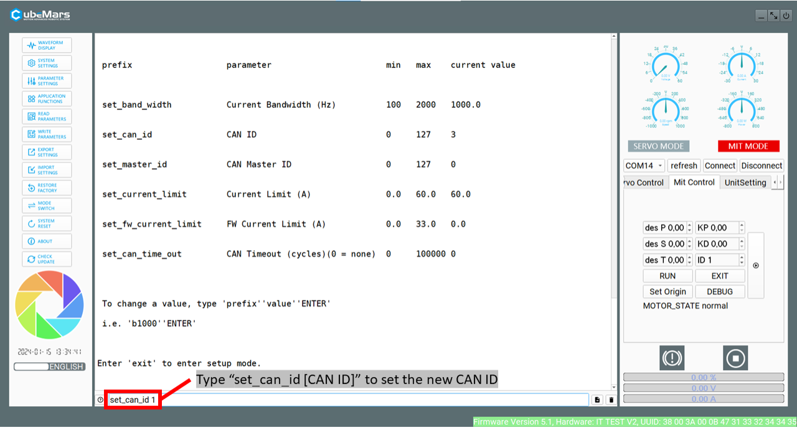Image resolution: width=797 pixels, height=448 pixels.
Task: Click the Connect button
Action: 720,166
